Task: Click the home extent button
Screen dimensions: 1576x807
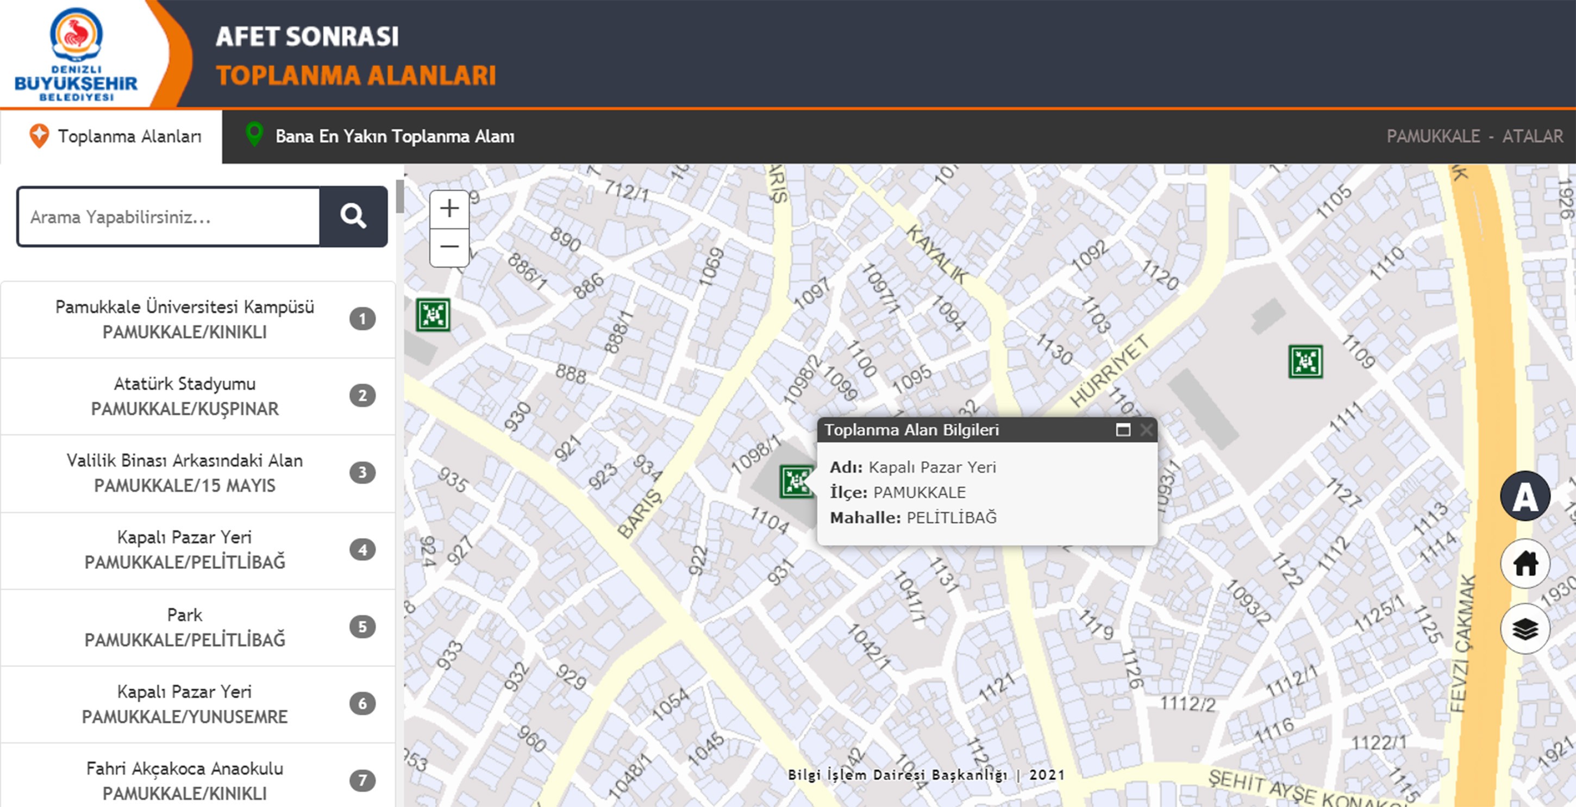Action: tap(1524, 563)
